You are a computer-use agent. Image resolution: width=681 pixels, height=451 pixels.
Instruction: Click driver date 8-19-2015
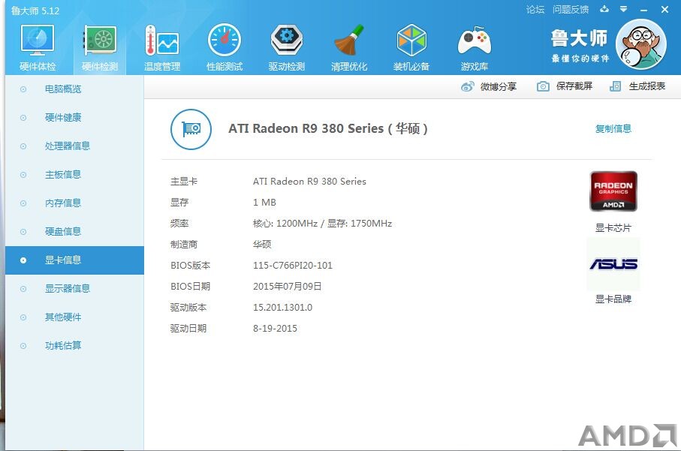(276, 329)
